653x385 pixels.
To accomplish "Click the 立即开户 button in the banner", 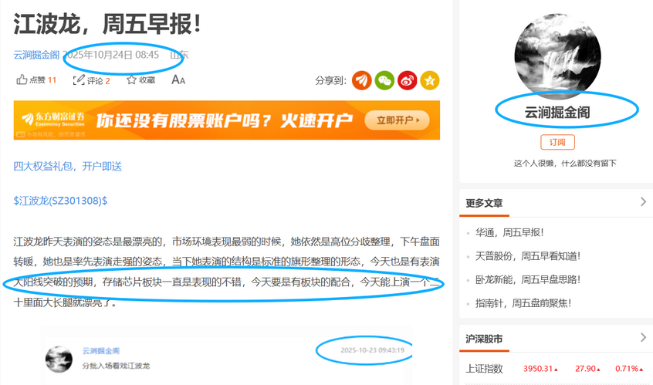I will [x=397, y=120].
